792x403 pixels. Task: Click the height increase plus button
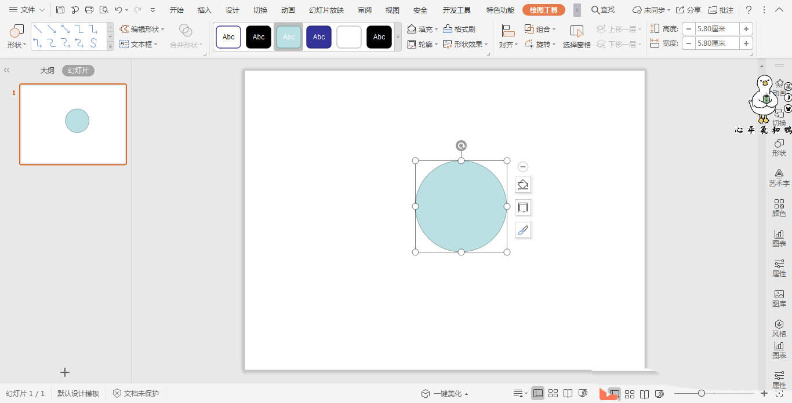[x=746, y=28]
